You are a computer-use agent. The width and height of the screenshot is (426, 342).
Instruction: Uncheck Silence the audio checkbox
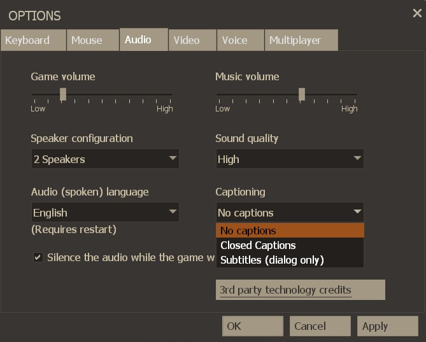(x=38, y=257)
